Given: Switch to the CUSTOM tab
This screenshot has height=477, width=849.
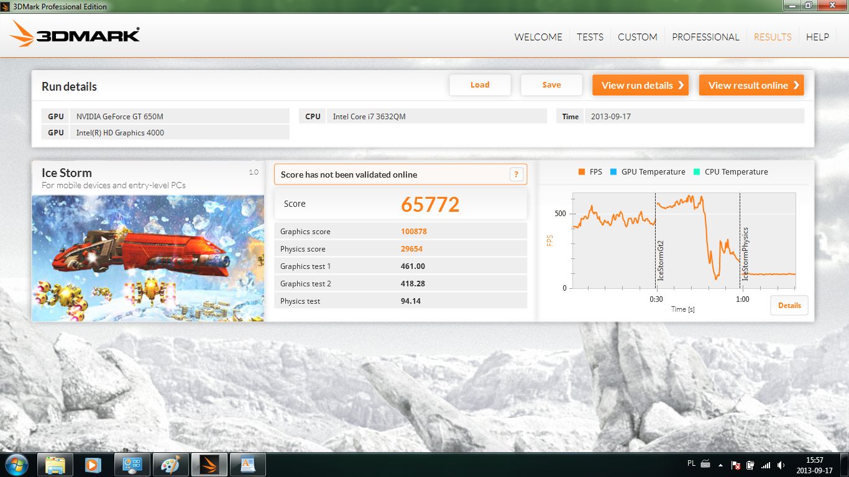Looking at the screenshot, I should pos(638,37).
